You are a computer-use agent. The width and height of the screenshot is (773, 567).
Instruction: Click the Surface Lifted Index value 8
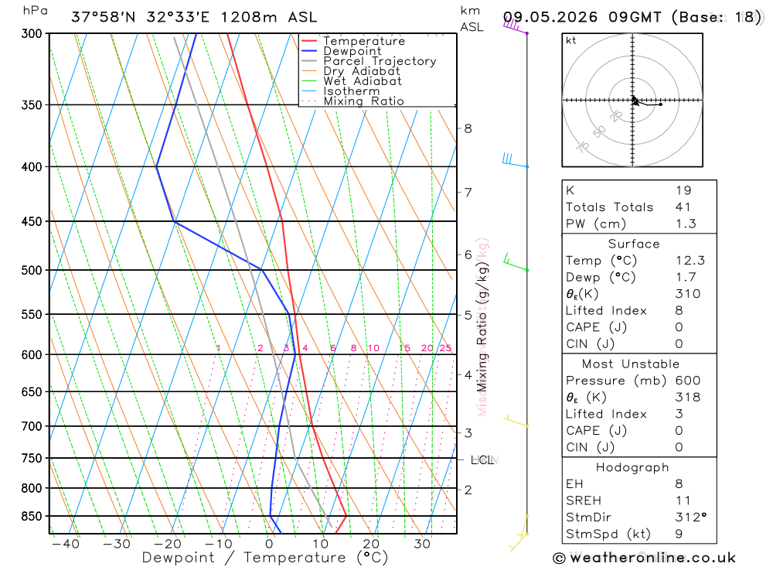click(x=679, y=310)
